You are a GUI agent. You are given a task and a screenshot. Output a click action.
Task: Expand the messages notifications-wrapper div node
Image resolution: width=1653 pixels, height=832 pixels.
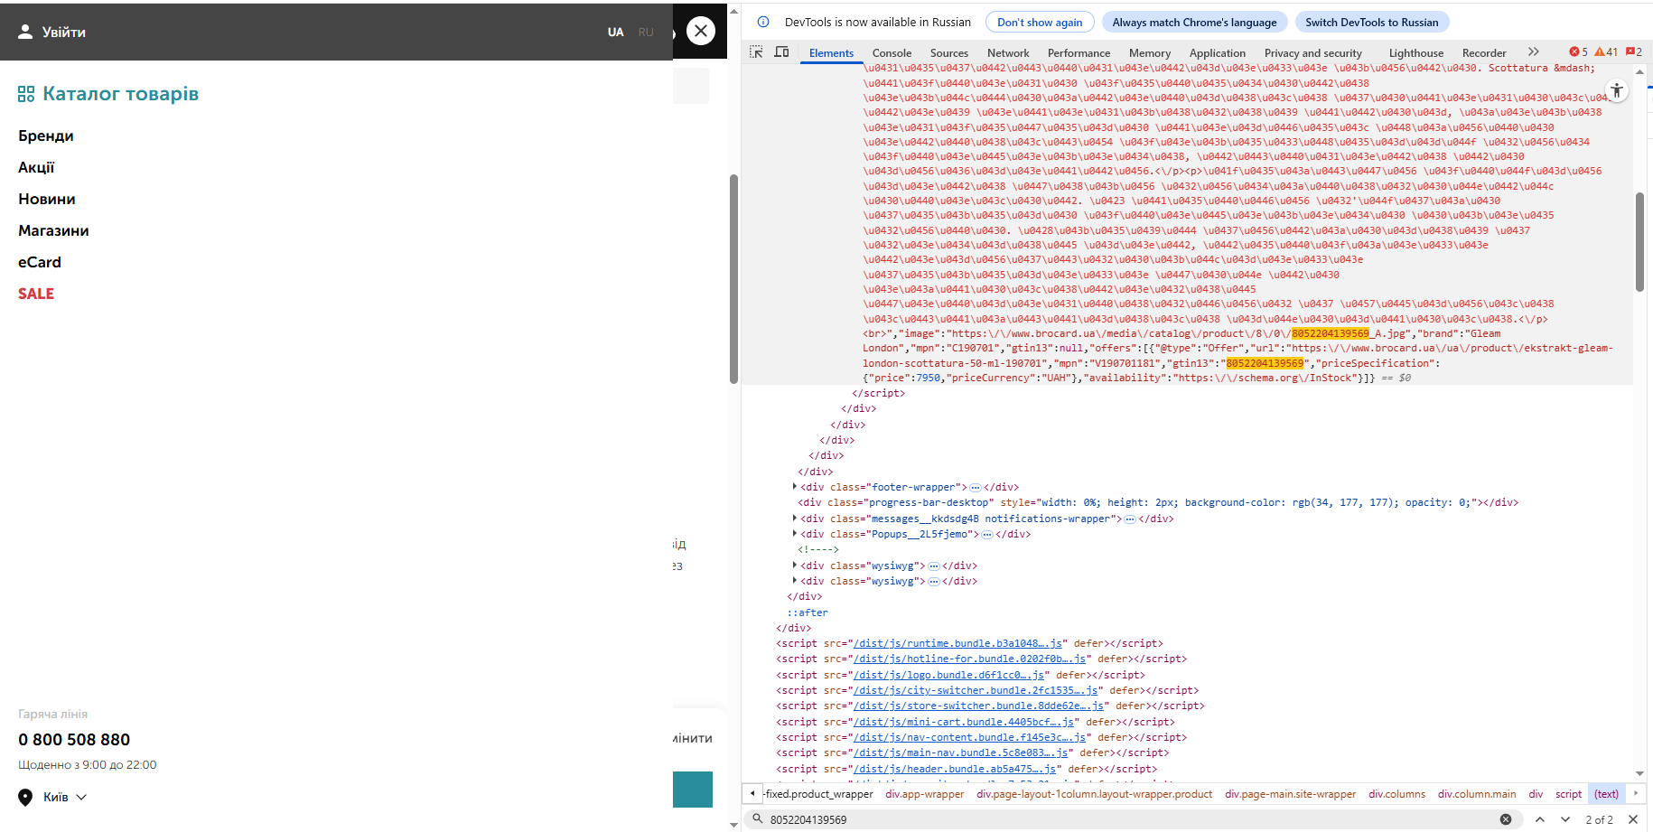click(794, 519)
